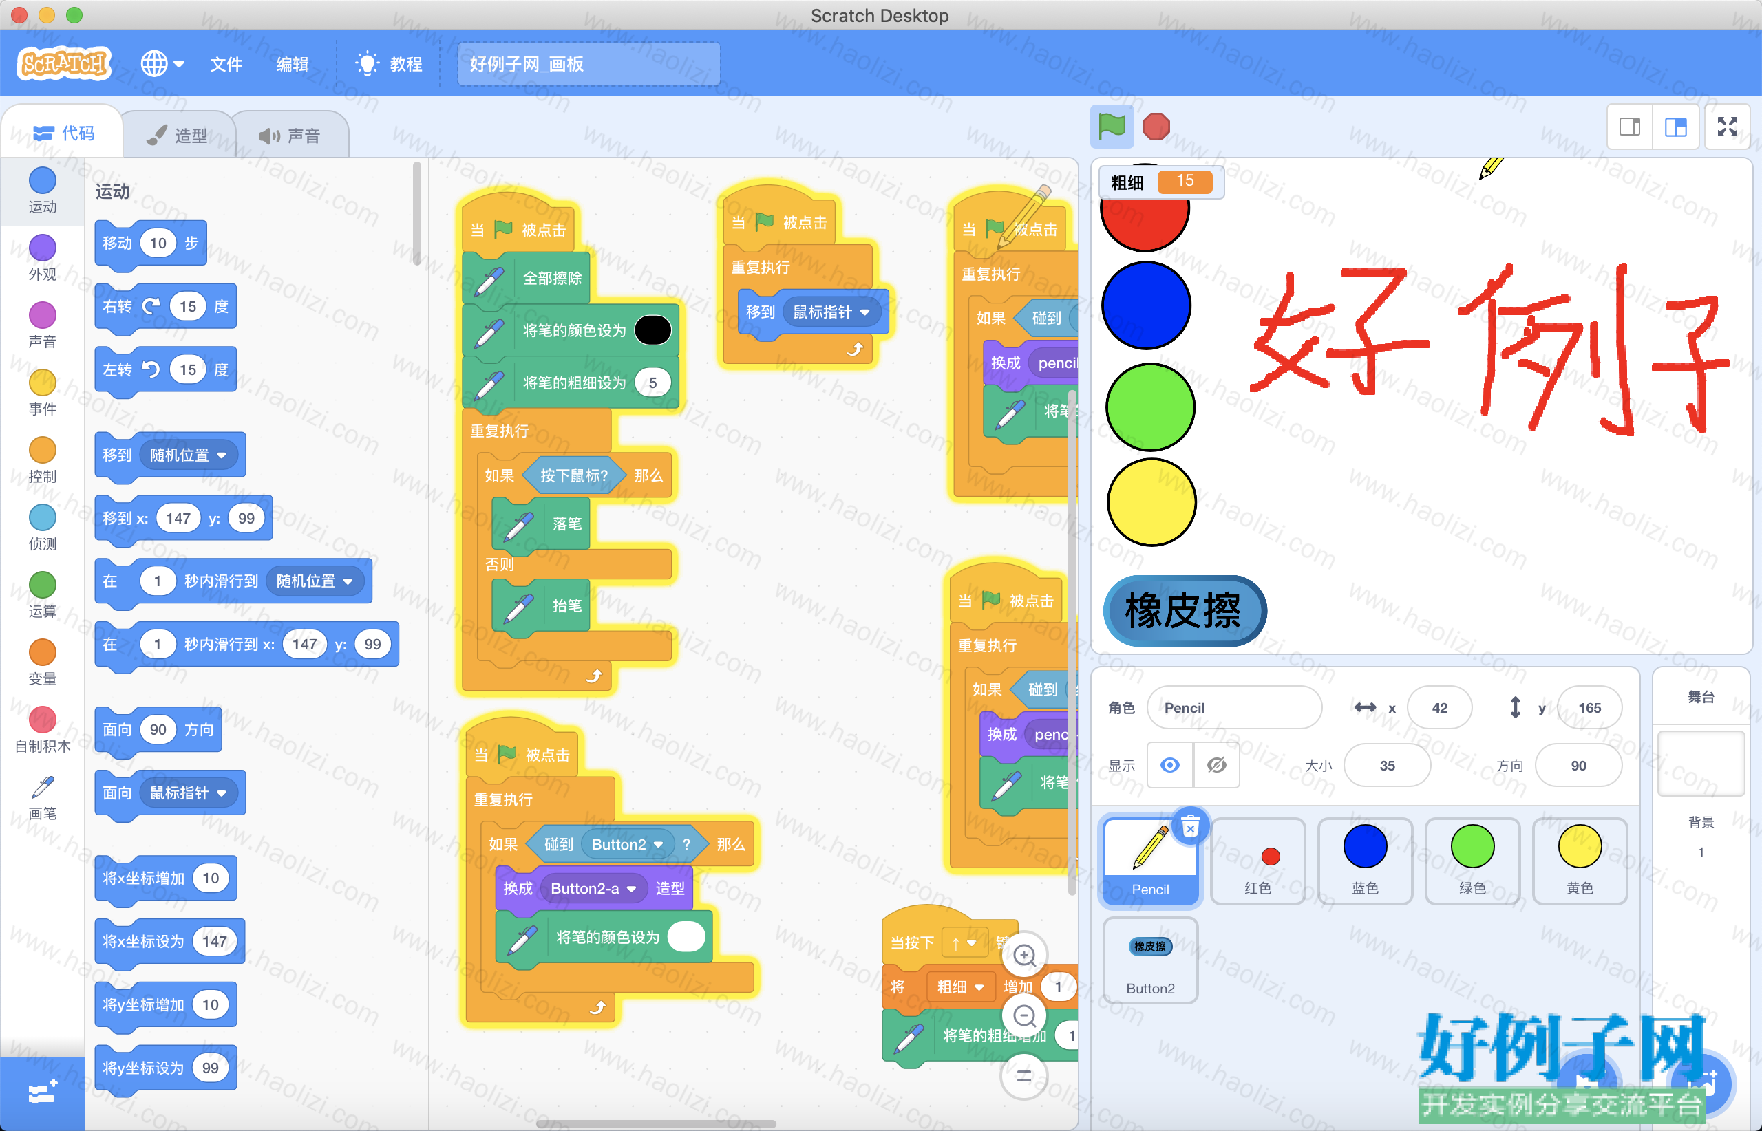
Task: Open the language globe menu
Action: tap(162, 64)
